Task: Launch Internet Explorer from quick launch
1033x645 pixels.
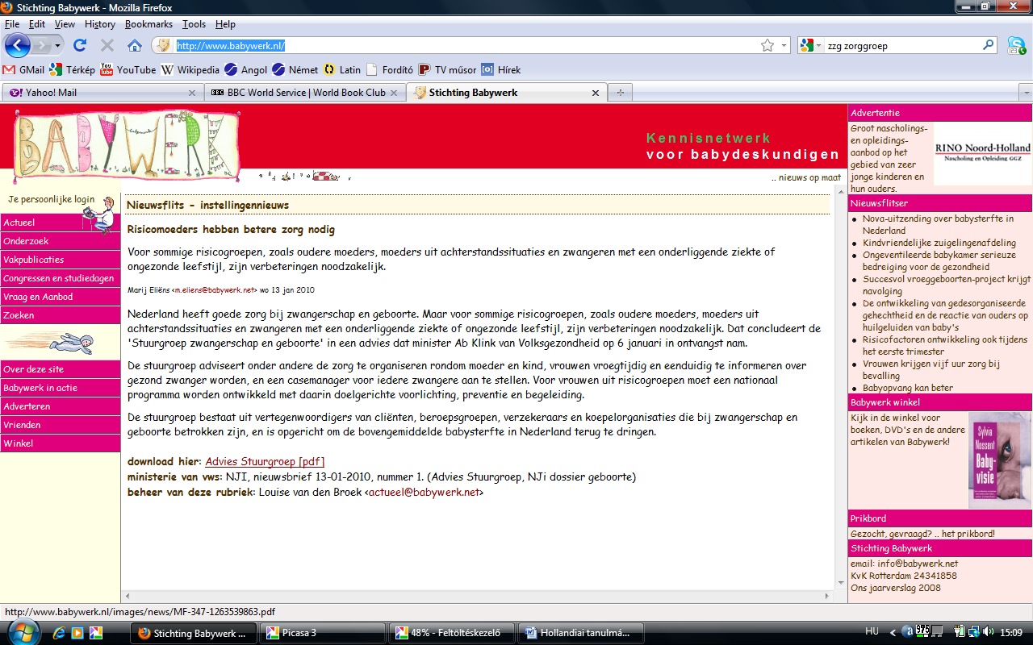Action: tap(58, 633)
